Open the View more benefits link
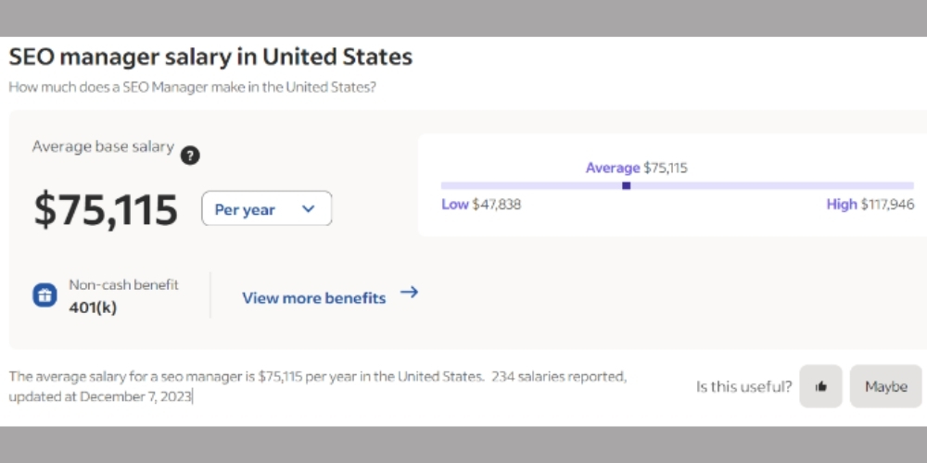Screen dimensions: 927x463 tap(314, 298)
